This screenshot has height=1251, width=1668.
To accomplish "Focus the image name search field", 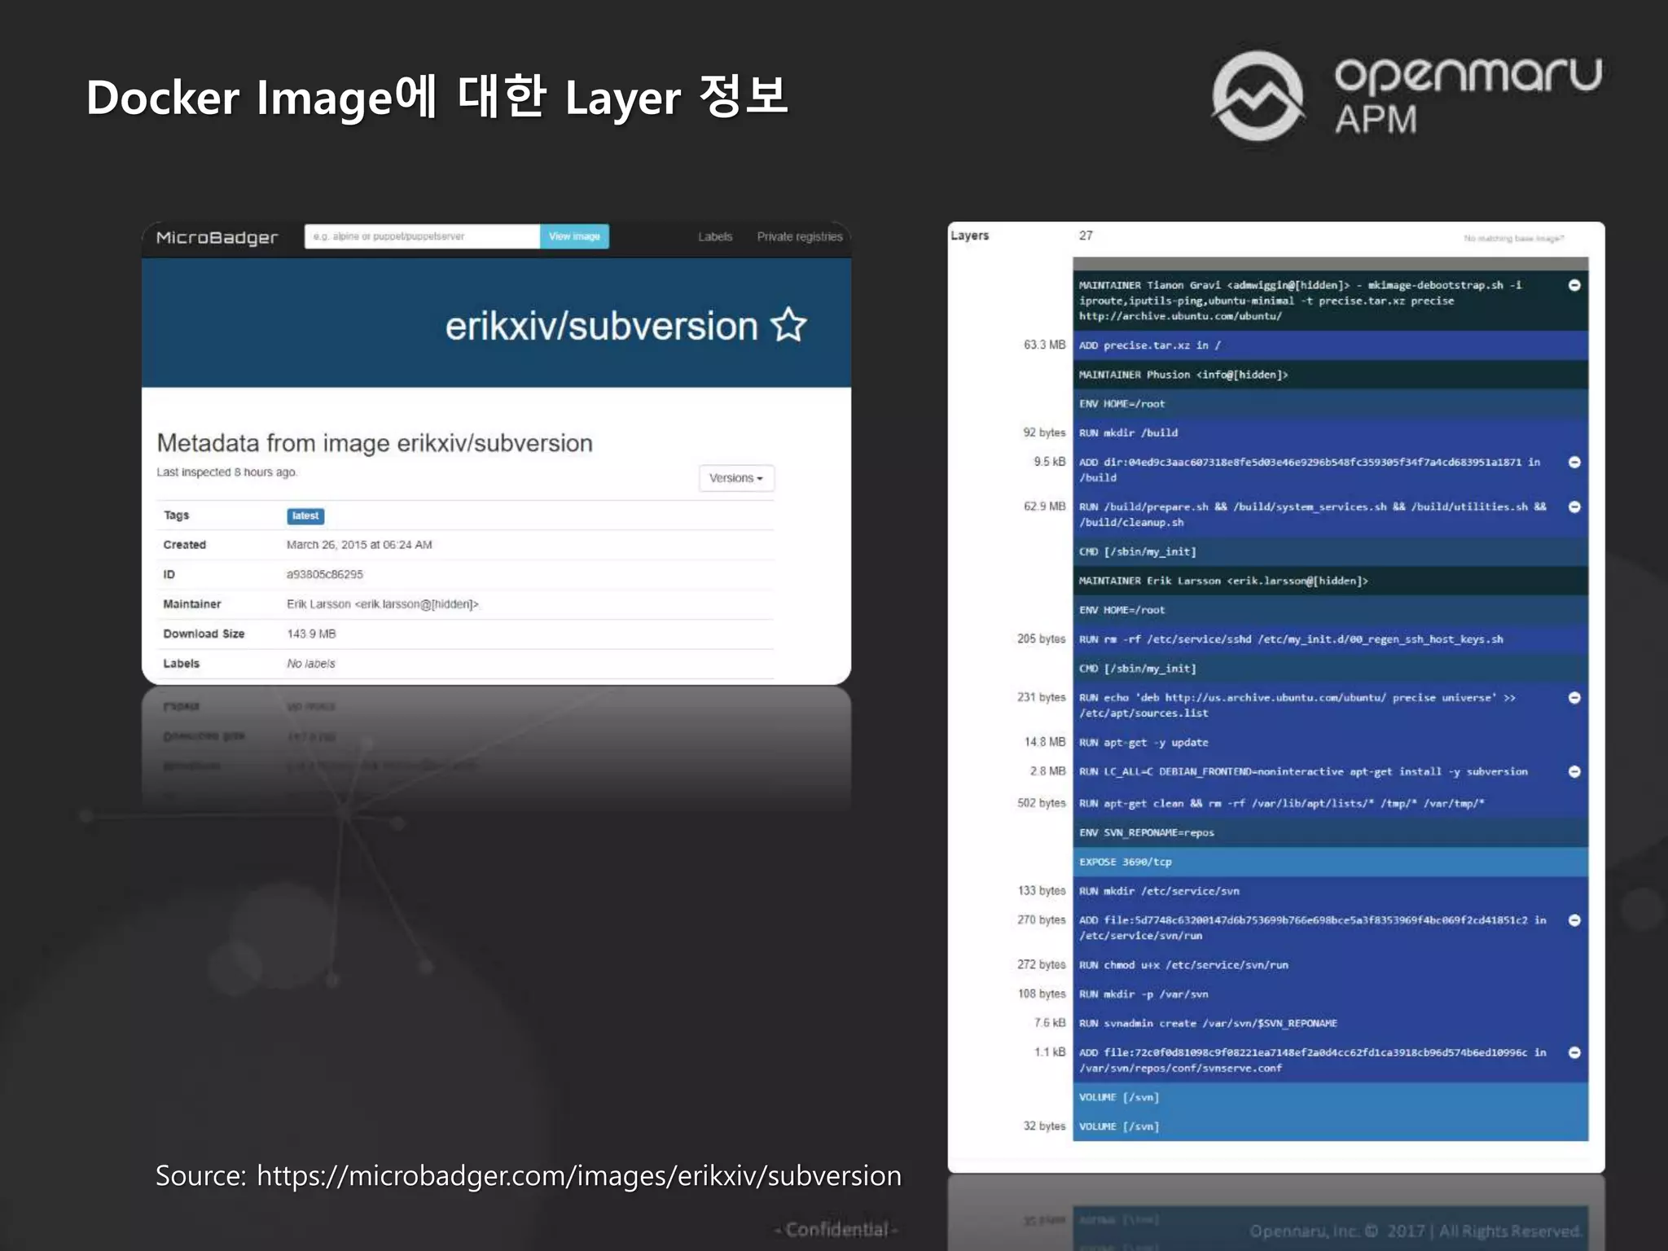I will pos(422,236).
